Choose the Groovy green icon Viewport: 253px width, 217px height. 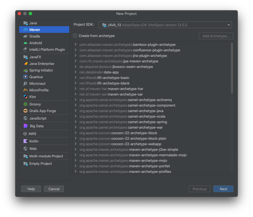click(25, 104)
